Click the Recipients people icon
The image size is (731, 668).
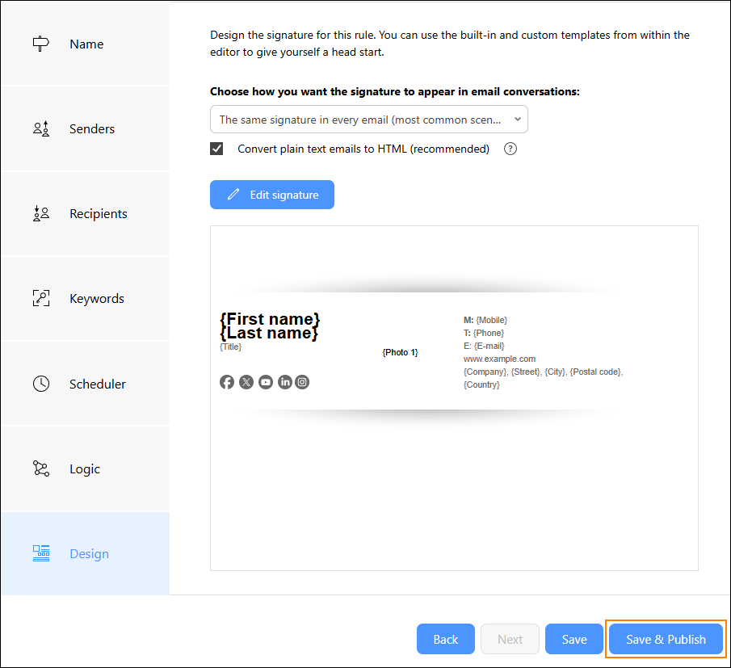tap(41, 213)
